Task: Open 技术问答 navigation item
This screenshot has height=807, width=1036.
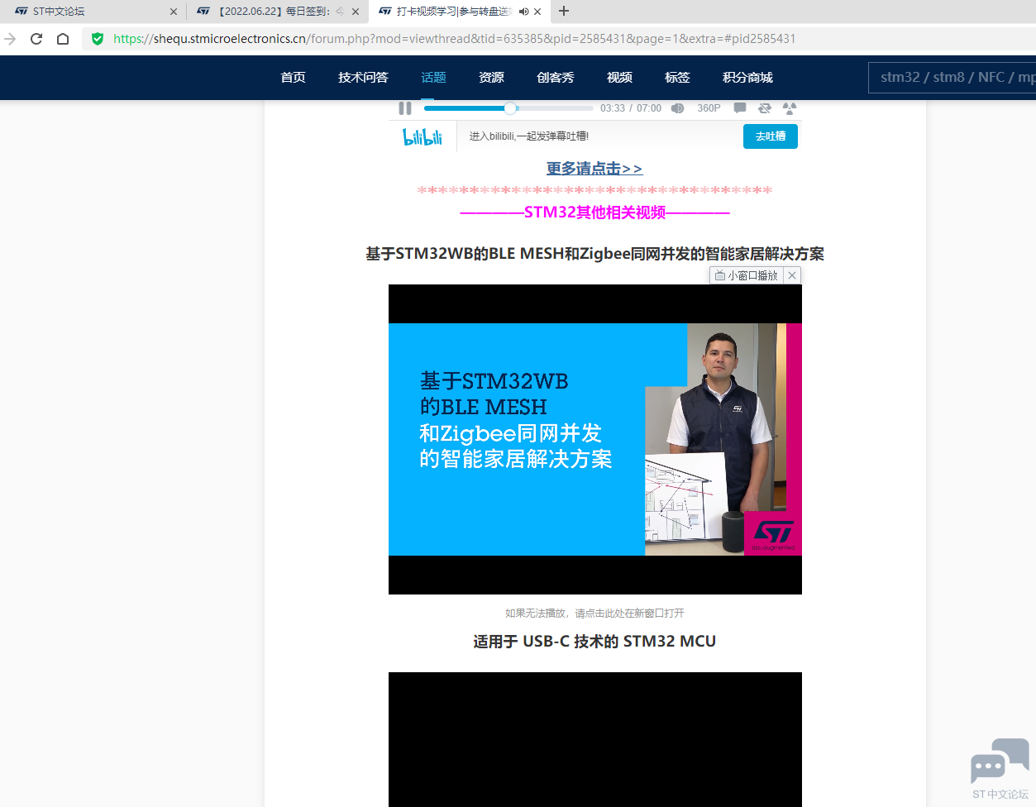Action: (363, 77)
